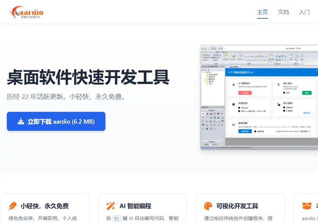Select the 小轻快，永久免费 card title

[x=45, y=206]
